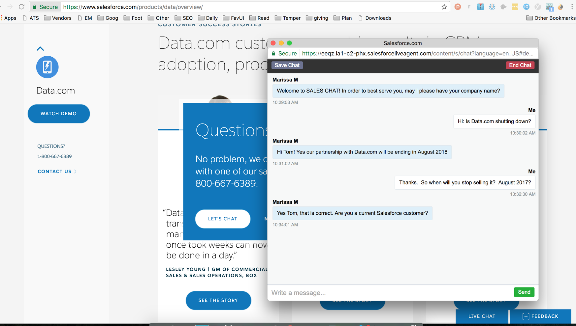Open the giving bookmarks folder

pos(317,18)
